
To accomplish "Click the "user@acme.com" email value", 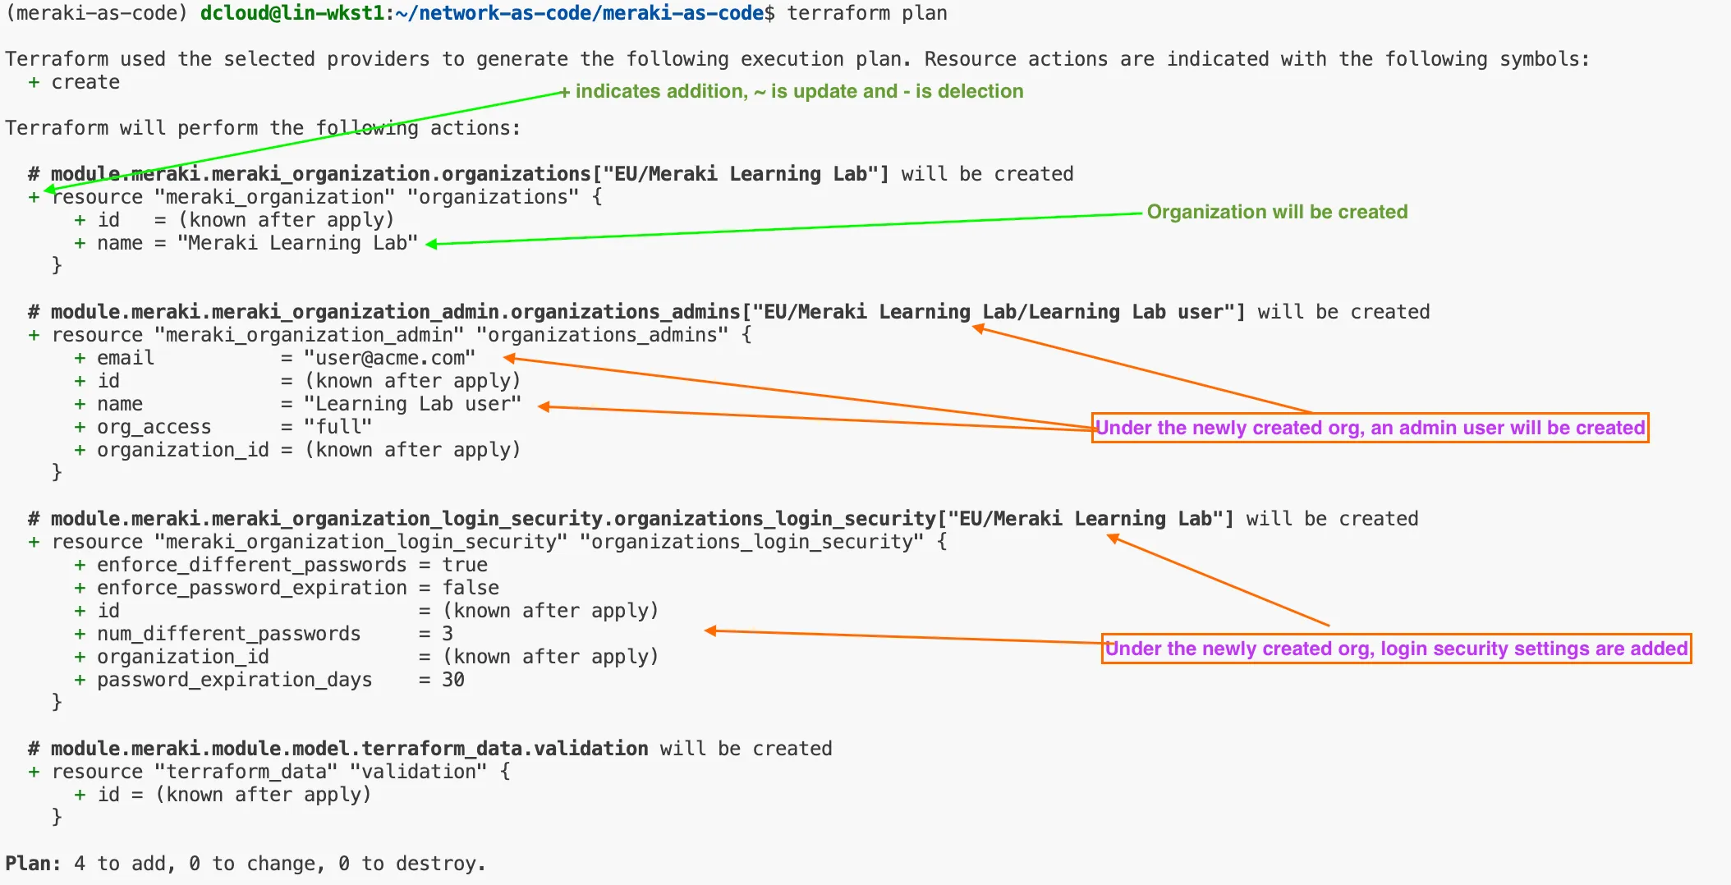I will [389, 358].
